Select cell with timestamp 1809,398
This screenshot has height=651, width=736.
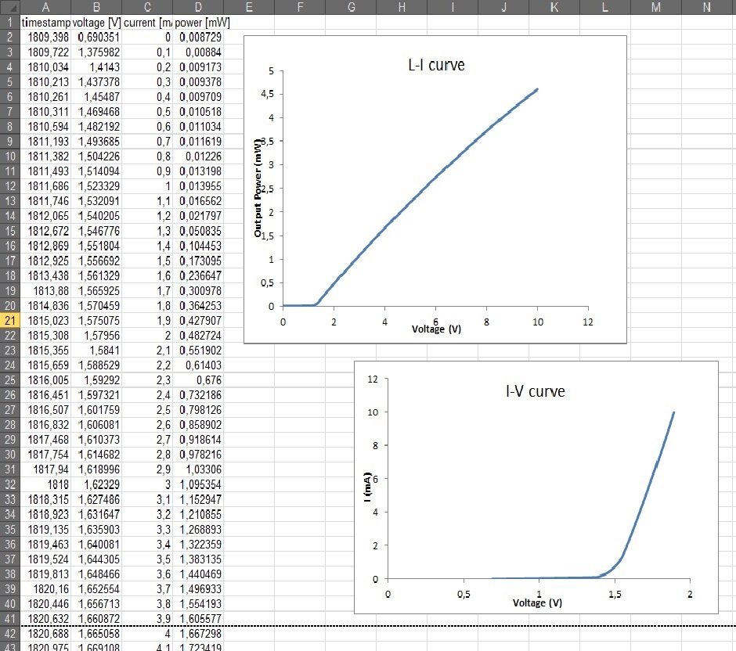point(45,37)
